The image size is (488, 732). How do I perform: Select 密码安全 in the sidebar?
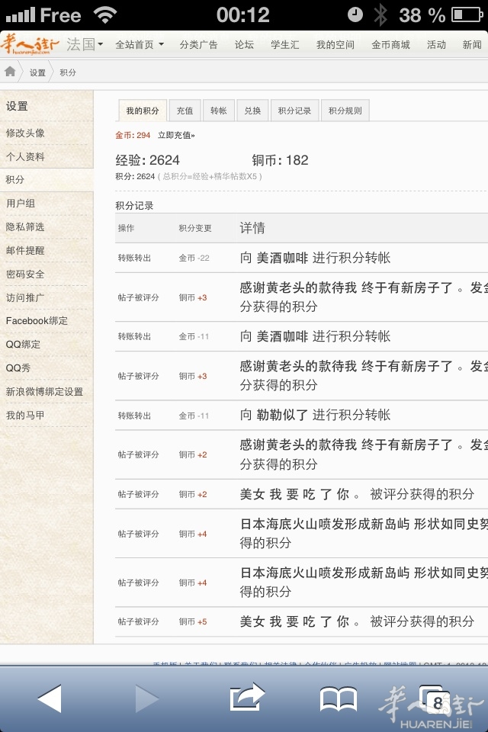(x=25, y=274)
